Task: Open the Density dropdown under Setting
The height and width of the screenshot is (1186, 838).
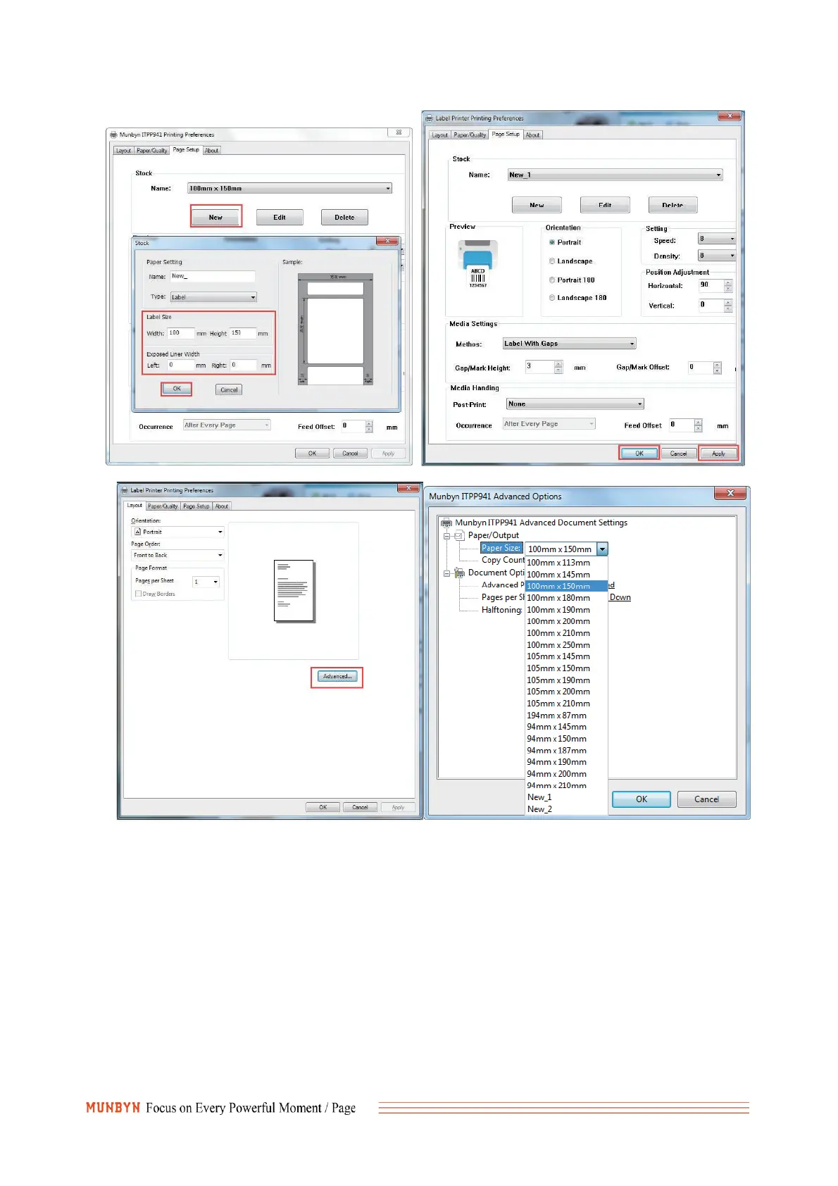Action: click(x=717, y=255)
